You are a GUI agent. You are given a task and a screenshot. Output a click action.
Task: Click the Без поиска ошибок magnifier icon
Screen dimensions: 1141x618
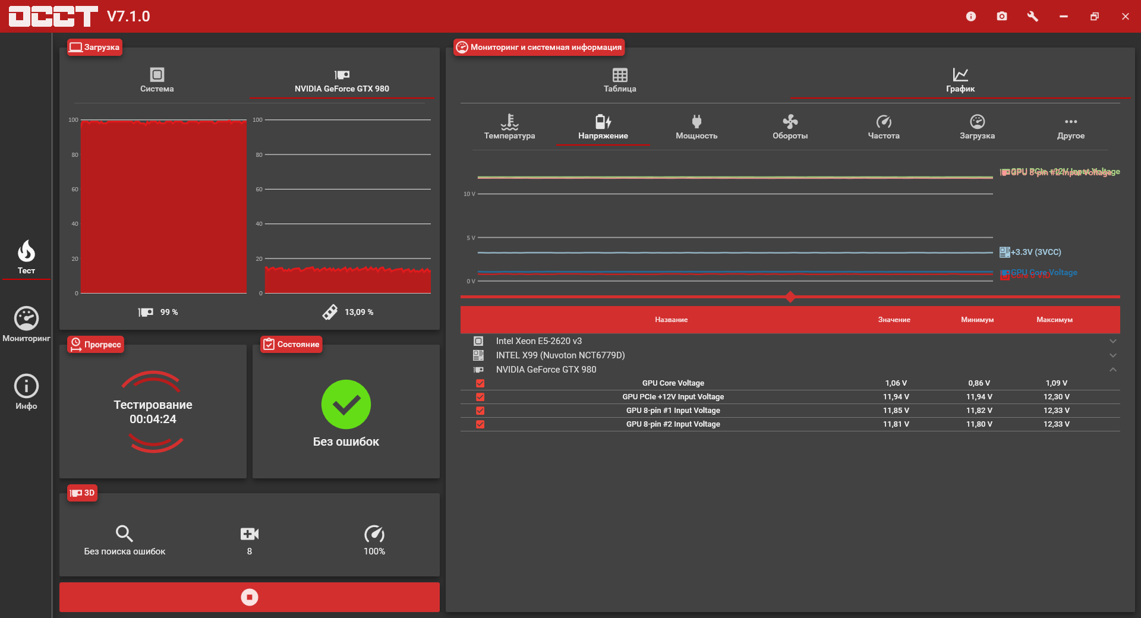click(x=124, y=534)
